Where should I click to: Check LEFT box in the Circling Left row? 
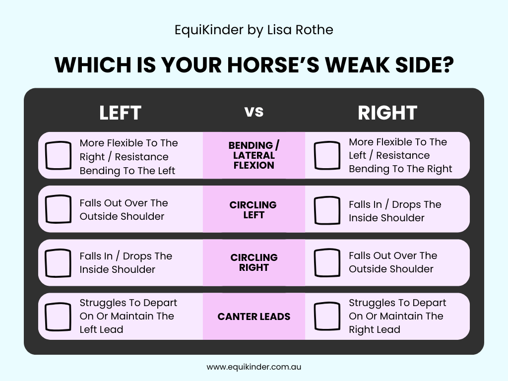pos(59,209)
